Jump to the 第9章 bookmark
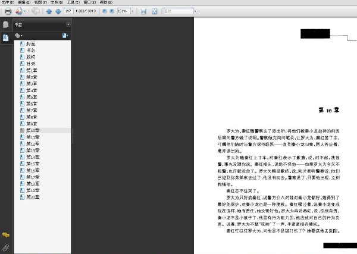The width and height of the screenshot is (357, 254). click(x=32, y=124)
